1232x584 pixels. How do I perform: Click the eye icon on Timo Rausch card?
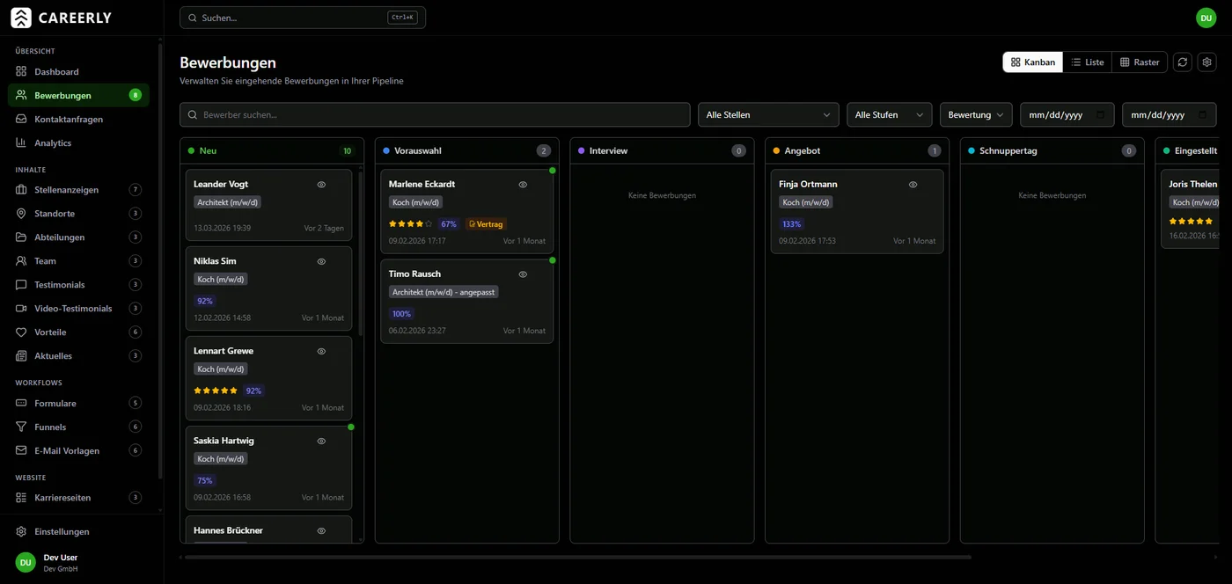click(x=523, y=274)
